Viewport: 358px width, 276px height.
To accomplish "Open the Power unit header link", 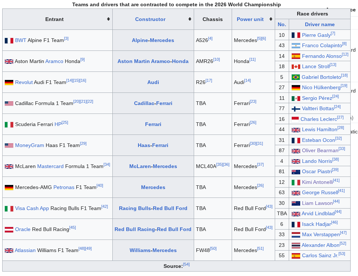I will point(250,19).
